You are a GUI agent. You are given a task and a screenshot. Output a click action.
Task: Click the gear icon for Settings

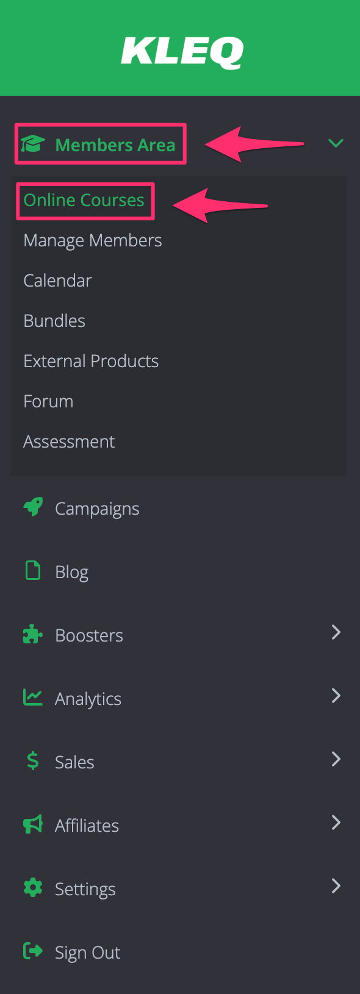(x=33, y=888)
